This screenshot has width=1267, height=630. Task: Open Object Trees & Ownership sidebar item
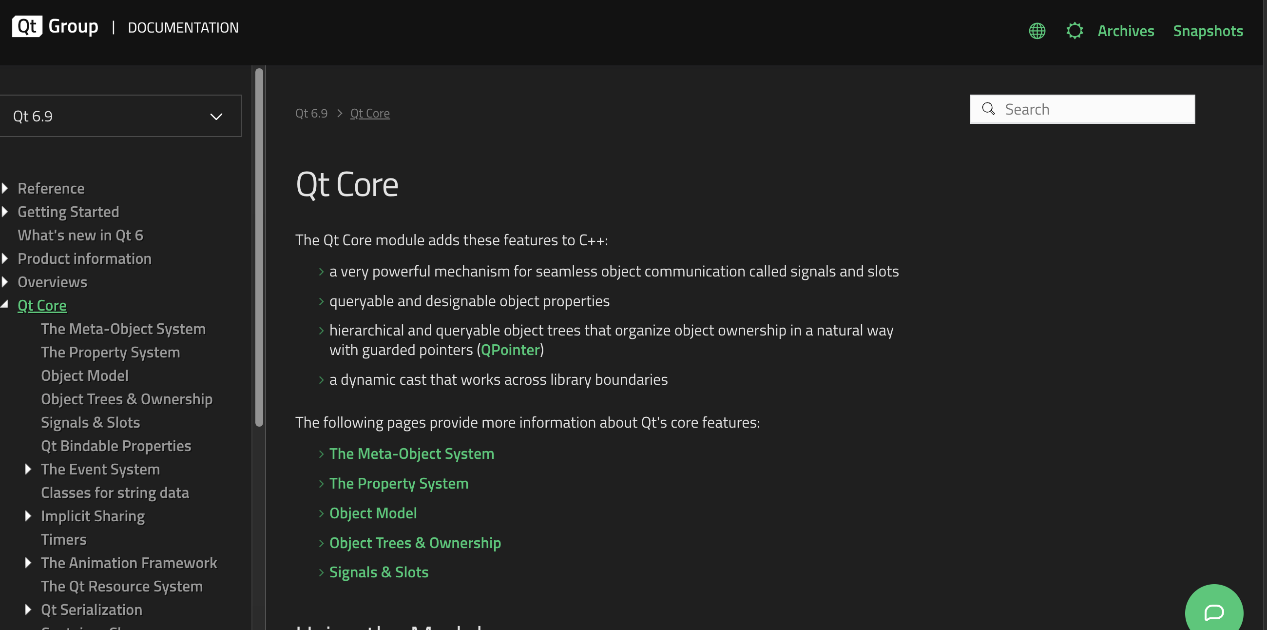tap(126, 399)
